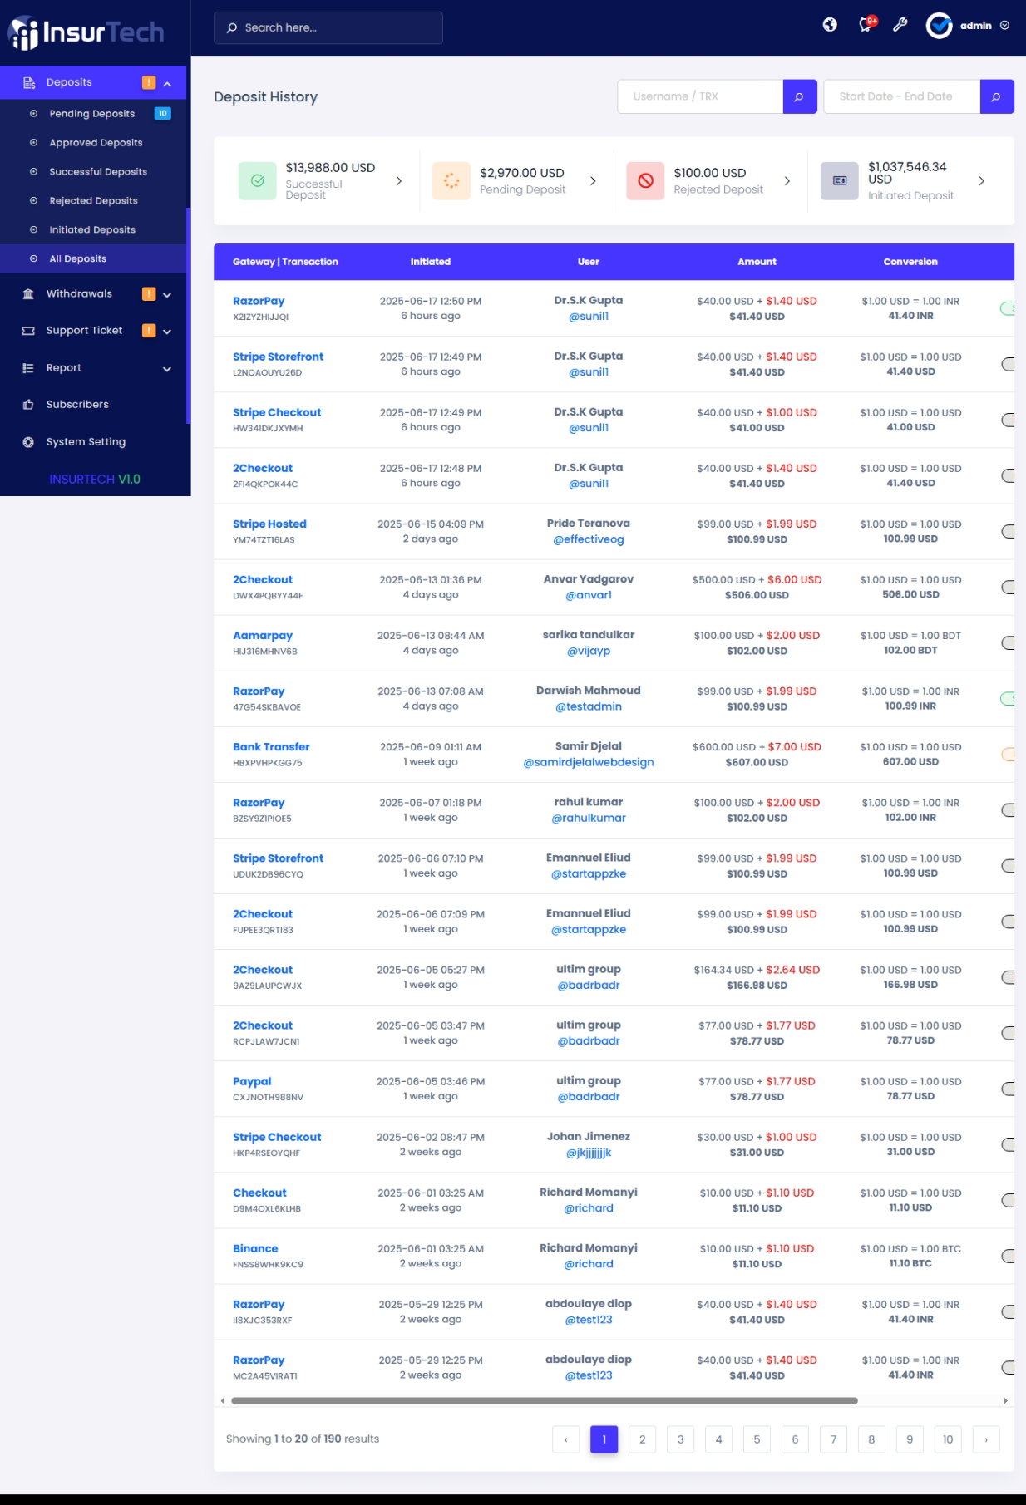Go to pagination page 10
The image size is (1026, 1505).
click(948, 1439)
